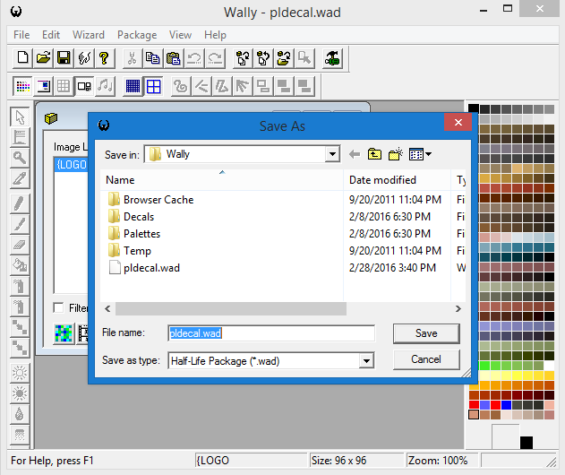Click the horizontal scrollbar right arrow
The image size is (565, 475).
tap(458, 308)
